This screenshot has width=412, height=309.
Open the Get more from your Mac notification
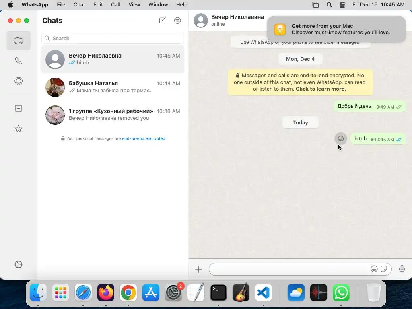336,29
